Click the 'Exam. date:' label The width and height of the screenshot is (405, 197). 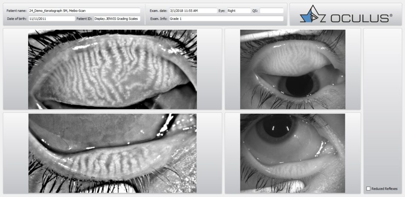tap(159, 11)
